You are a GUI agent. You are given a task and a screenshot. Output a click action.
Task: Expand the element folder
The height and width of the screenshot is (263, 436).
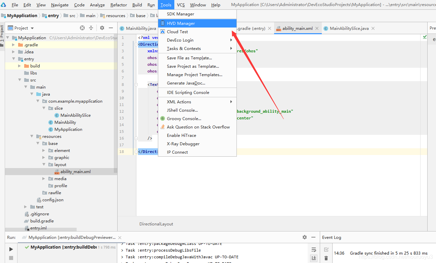[44, 150]
